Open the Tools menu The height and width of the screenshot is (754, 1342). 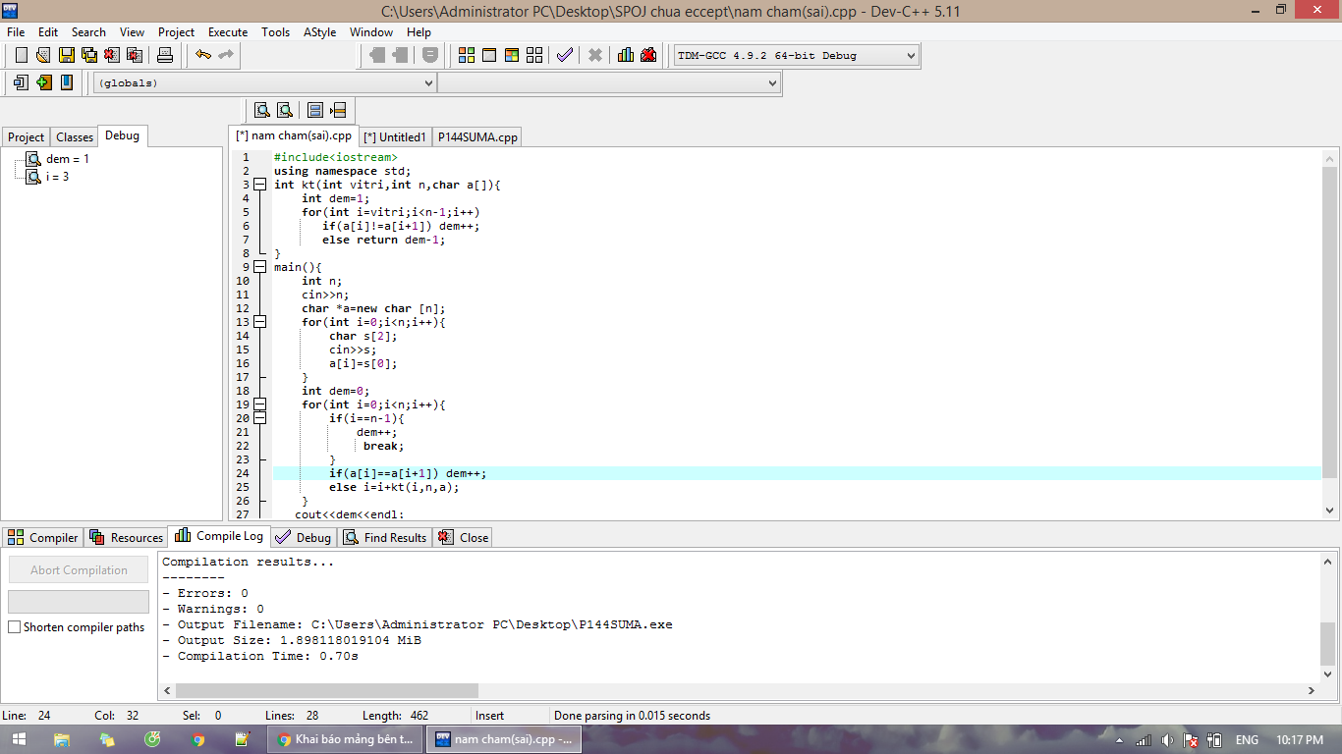point(275,31)
